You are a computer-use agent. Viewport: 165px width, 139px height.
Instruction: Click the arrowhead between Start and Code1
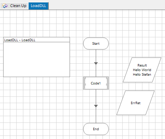[96, 63]
